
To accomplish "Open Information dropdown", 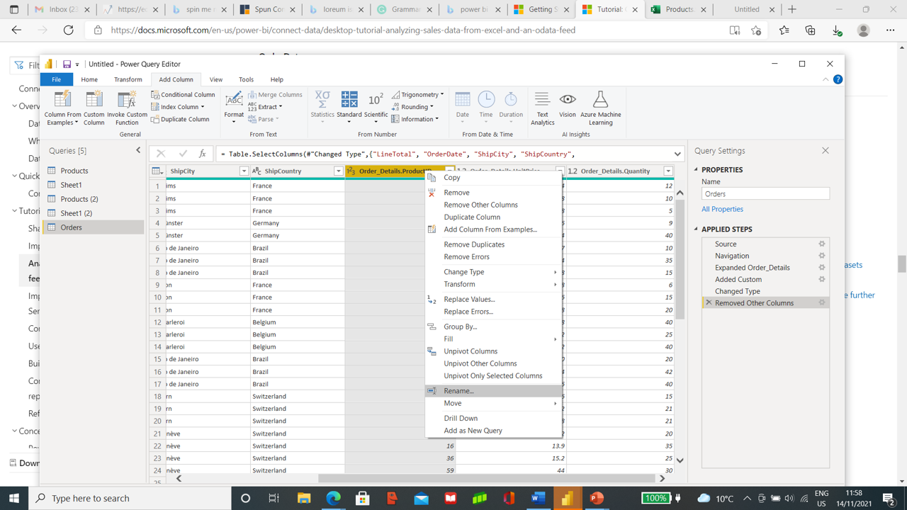I will click(x=415, y=119).
